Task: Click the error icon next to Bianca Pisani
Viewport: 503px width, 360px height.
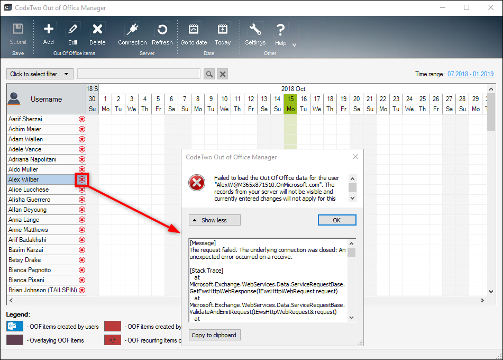Action: (82, 280)
